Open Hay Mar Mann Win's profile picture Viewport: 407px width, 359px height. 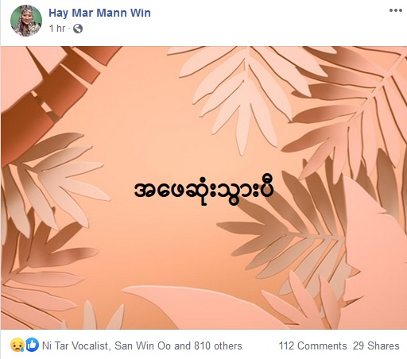click(x=26, y=21)
